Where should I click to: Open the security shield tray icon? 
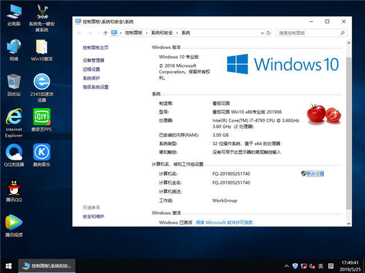pos(295,266)
